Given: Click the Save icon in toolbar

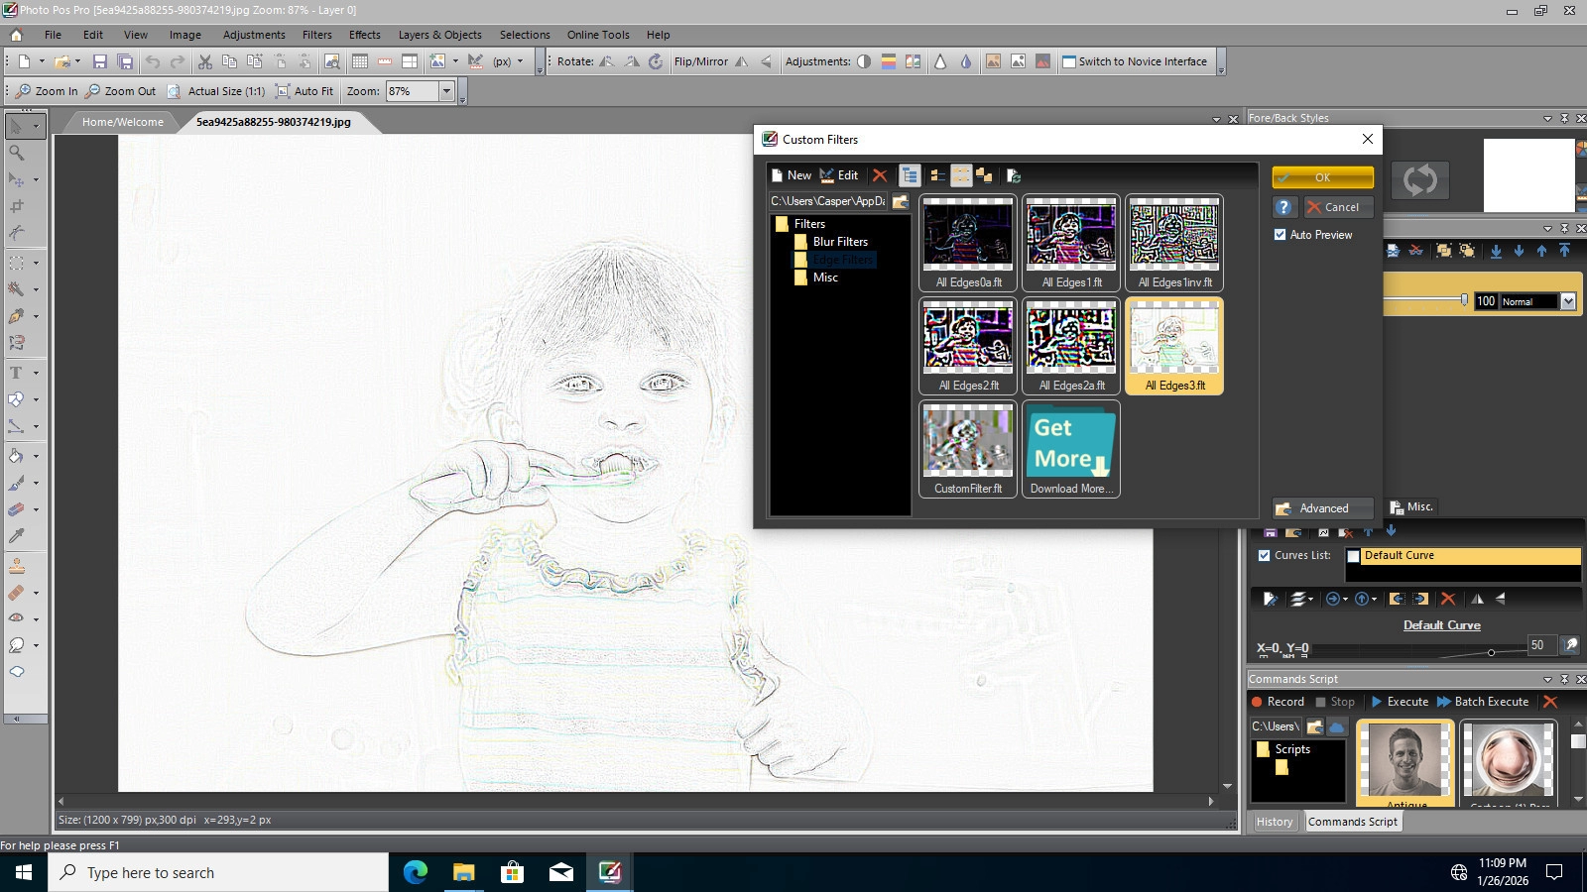Looking at the screenshot, I should 100,61.
